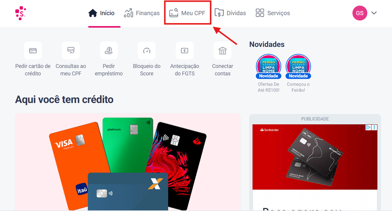The image size is (392, 211).
Task: Expand the account dropdown chevron
Action: coord(374,13)
